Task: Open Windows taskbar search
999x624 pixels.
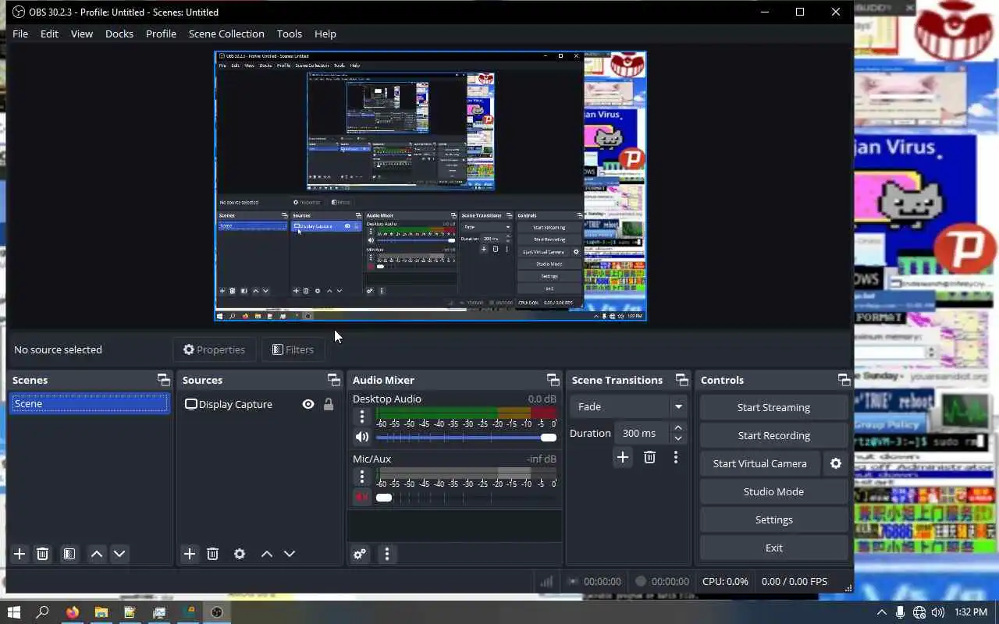Action: [x=42, y=612]
